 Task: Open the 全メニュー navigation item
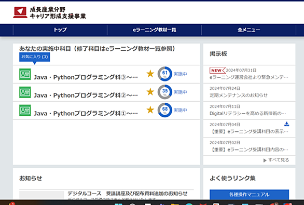point(248,30)
